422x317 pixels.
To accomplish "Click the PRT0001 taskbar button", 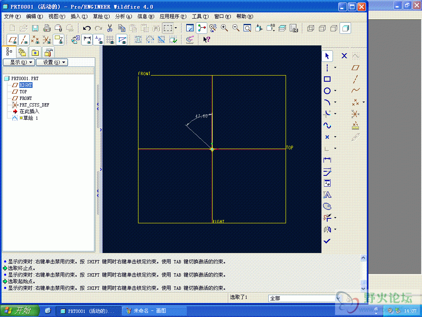I will click(88, 311).
